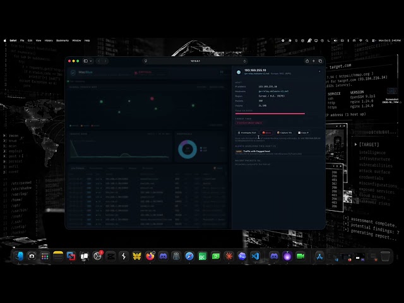Image resolution: width=404 pixels, height=303 pixels.
Task: Reload the page with the address bar refresh icon
Action: (244, 61)
